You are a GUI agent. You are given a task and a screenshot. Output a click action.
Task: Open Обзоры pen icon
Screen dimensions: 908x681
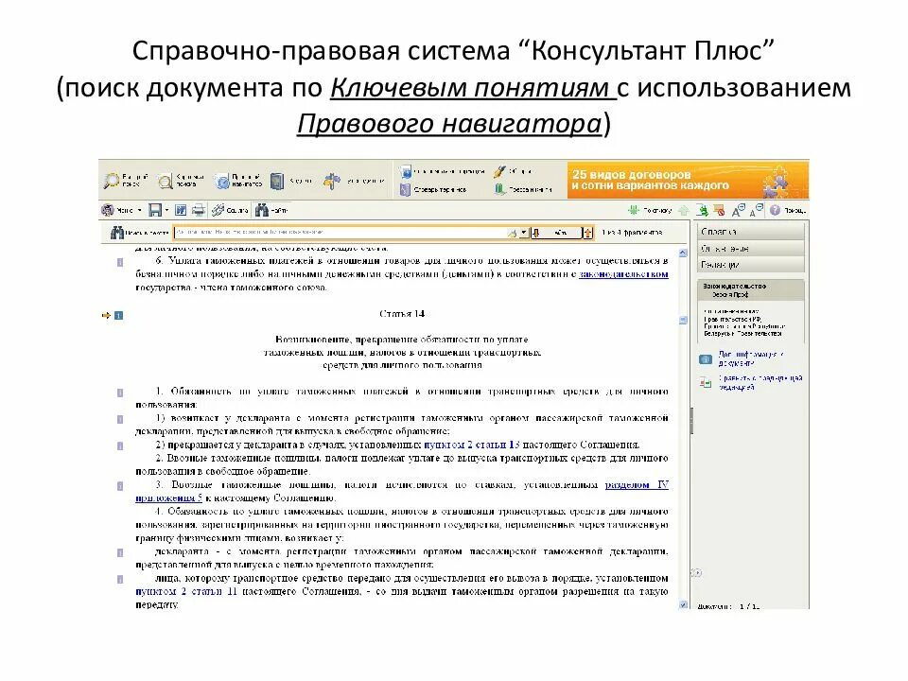pyautogui.click(x=499, y=171)
